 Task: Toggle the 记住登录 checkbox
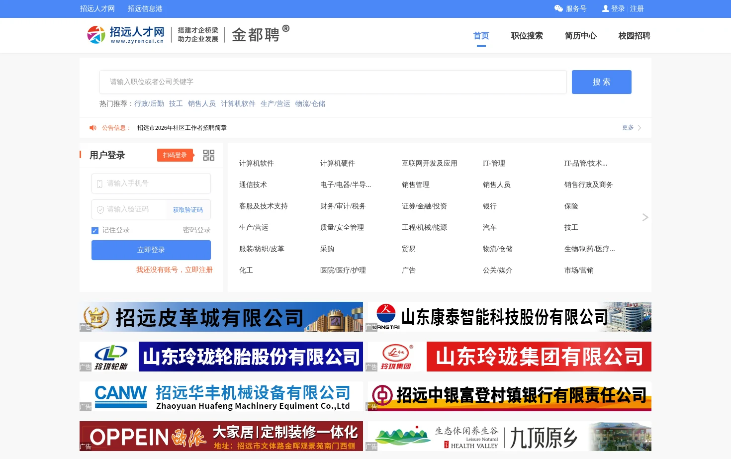click(95, 230)
